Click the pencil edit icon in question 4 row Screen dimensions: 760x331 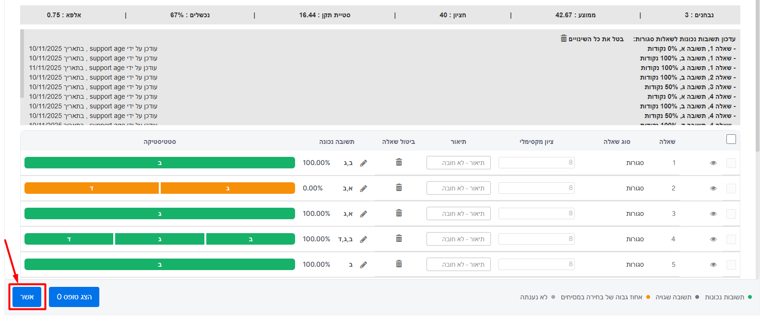(364, 239)
